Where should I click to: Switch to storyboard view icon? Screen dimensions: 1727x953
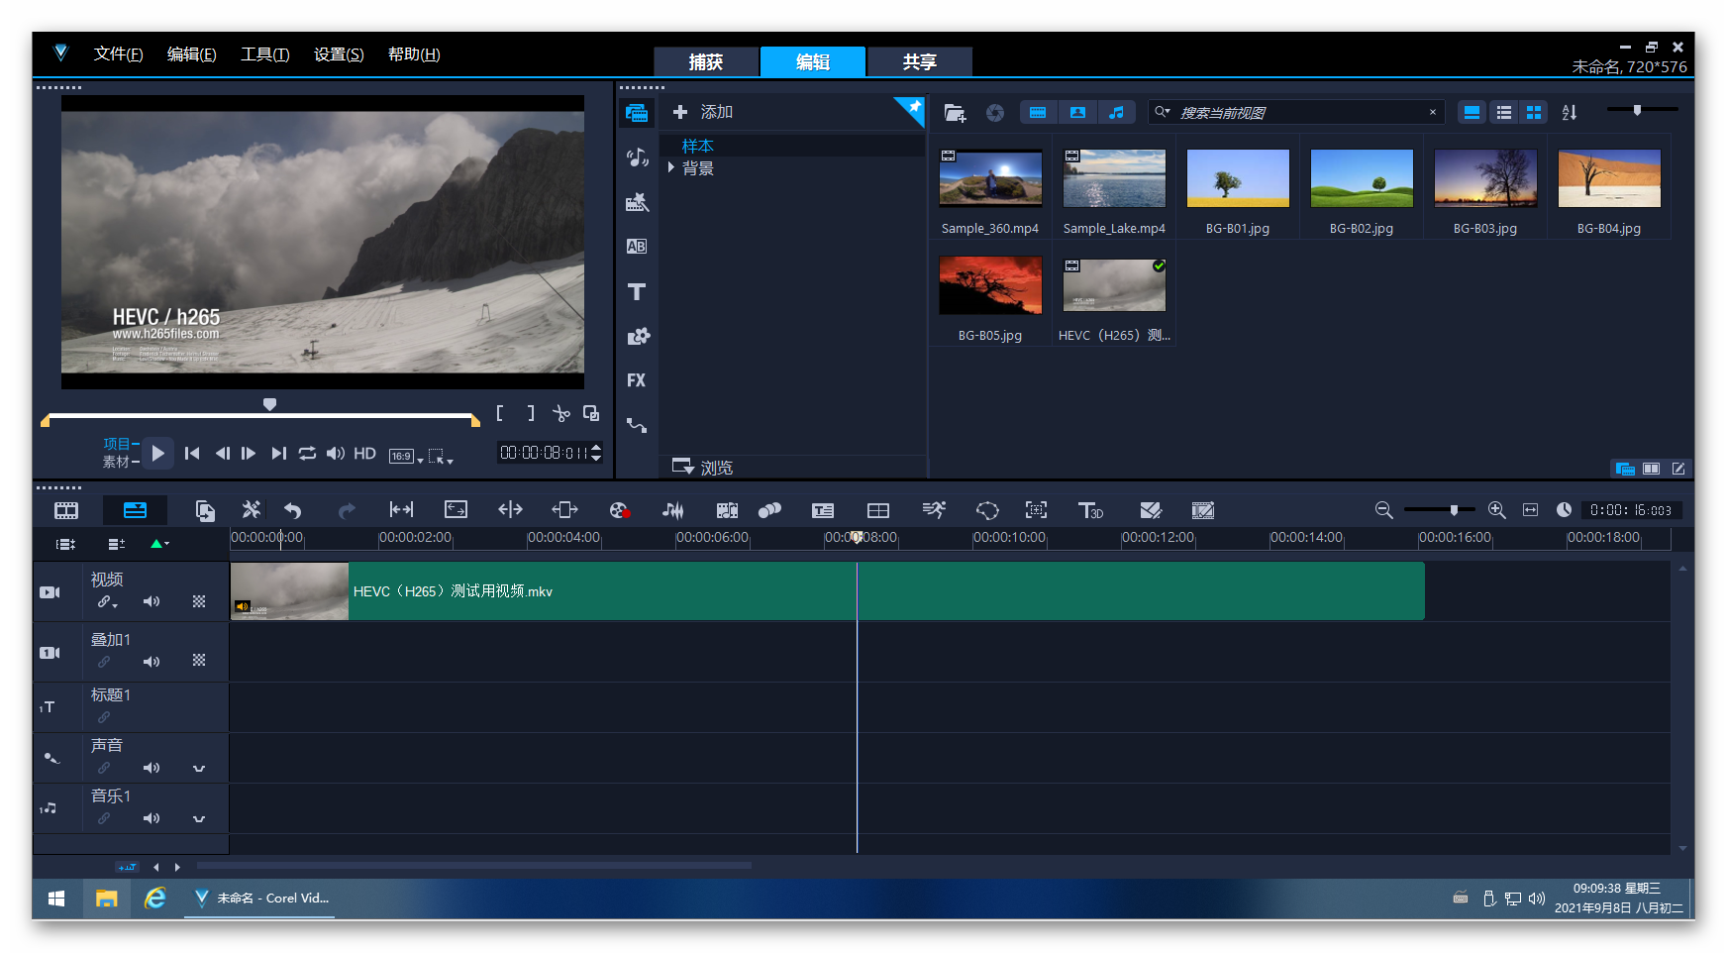pyautogui.click(x=66, y=510)
